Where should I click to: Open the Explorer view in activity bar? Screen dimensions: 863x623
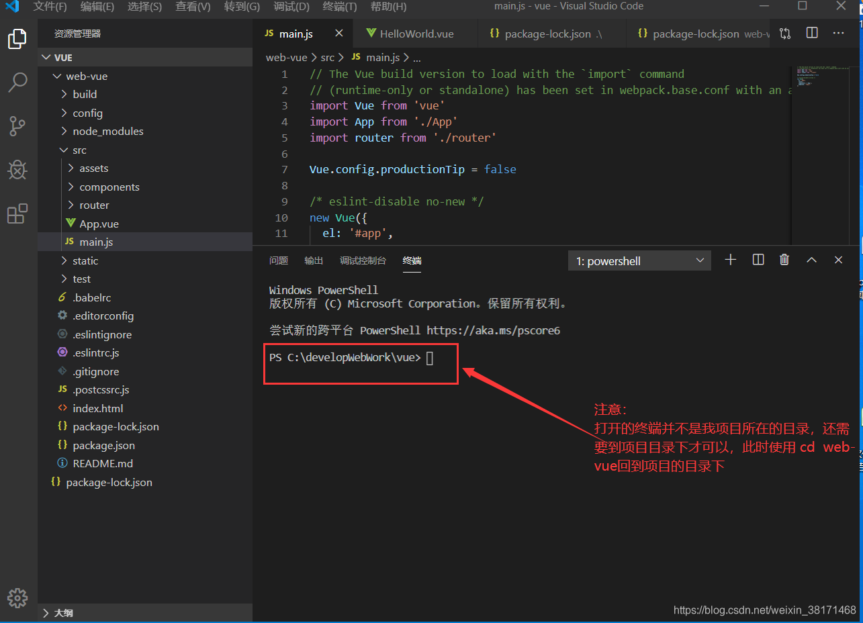tap(17, 39)
